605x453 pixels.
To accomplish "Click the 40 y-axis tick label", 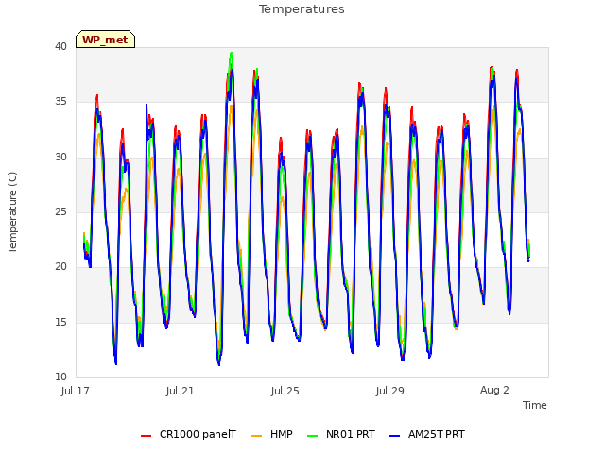I will tap(60, 46).
